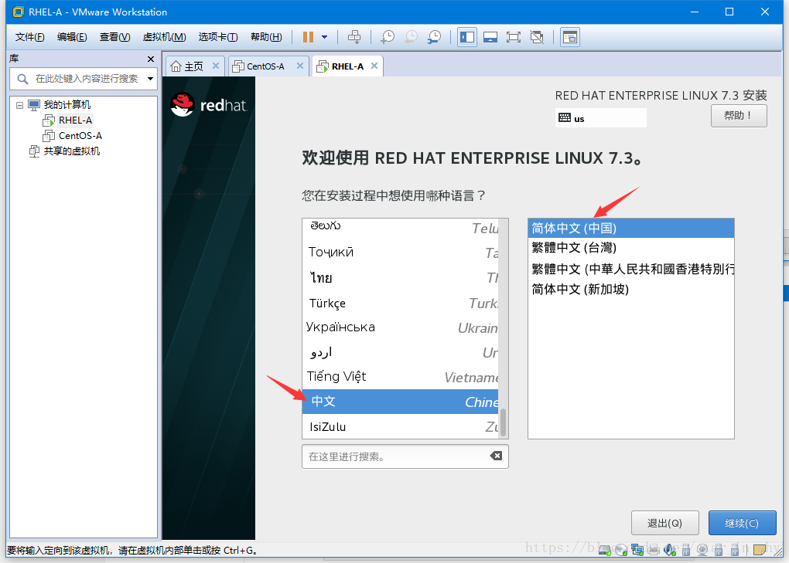This screenshot has height=563, width=789.
Task: Enter full screen mode icon
Action: pos(514,37)
